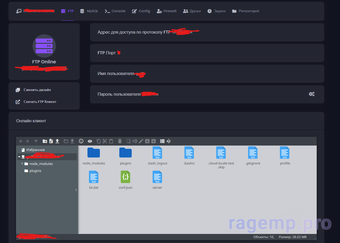Switch to the Console tab
Screen dimensions: 340x243
[x=115, y=11]
